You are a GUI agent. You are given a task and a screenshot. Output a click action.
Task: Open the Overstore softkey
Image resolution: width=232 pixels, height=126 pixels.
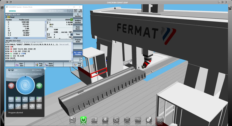click(x=20, y=64)
